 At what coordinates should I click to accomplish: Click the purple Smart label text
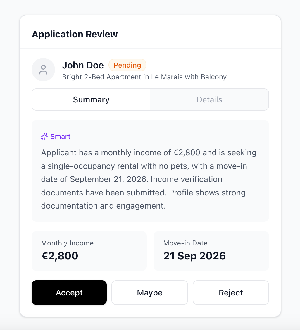(x=60, y=137)
